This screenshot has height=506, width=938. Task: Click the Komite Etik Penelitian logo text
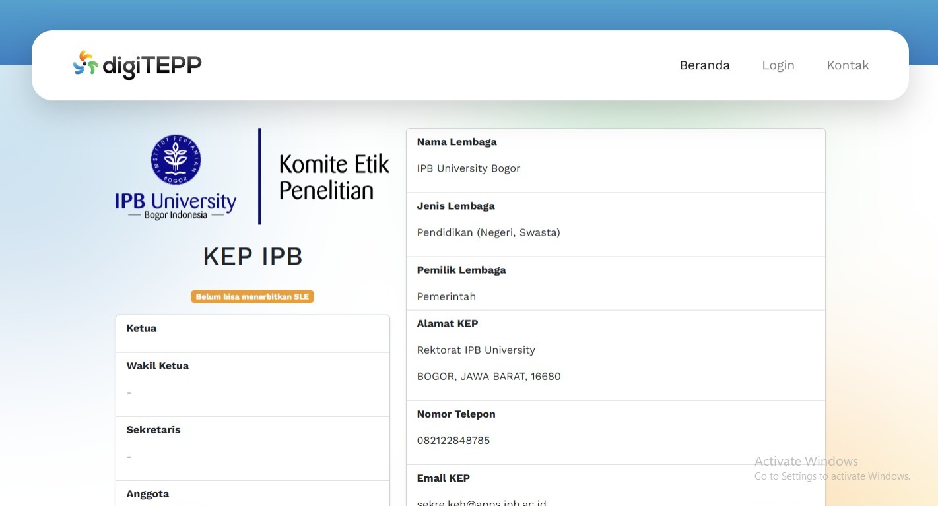[x=334, y=177]
